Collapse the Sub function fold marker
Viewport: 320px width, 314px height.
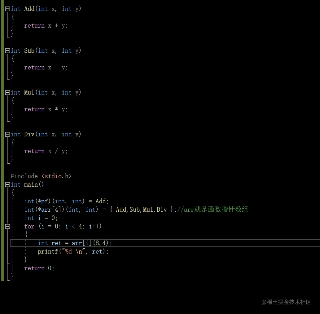(7, 51)
